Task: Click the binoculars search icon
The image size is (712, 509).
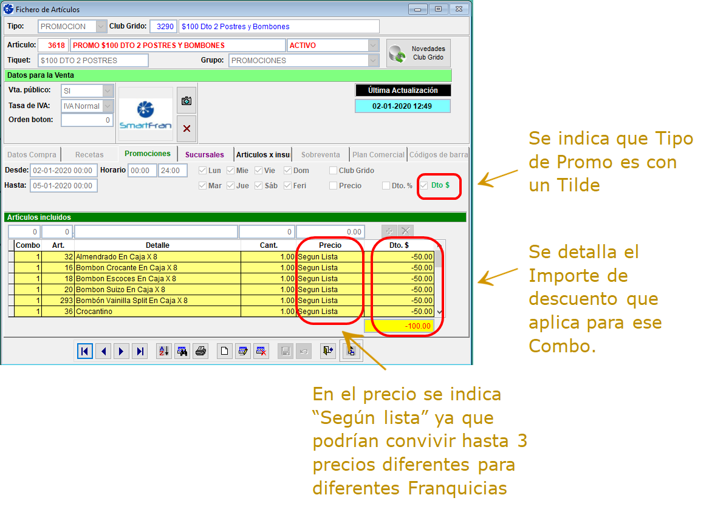Action: 182,351
